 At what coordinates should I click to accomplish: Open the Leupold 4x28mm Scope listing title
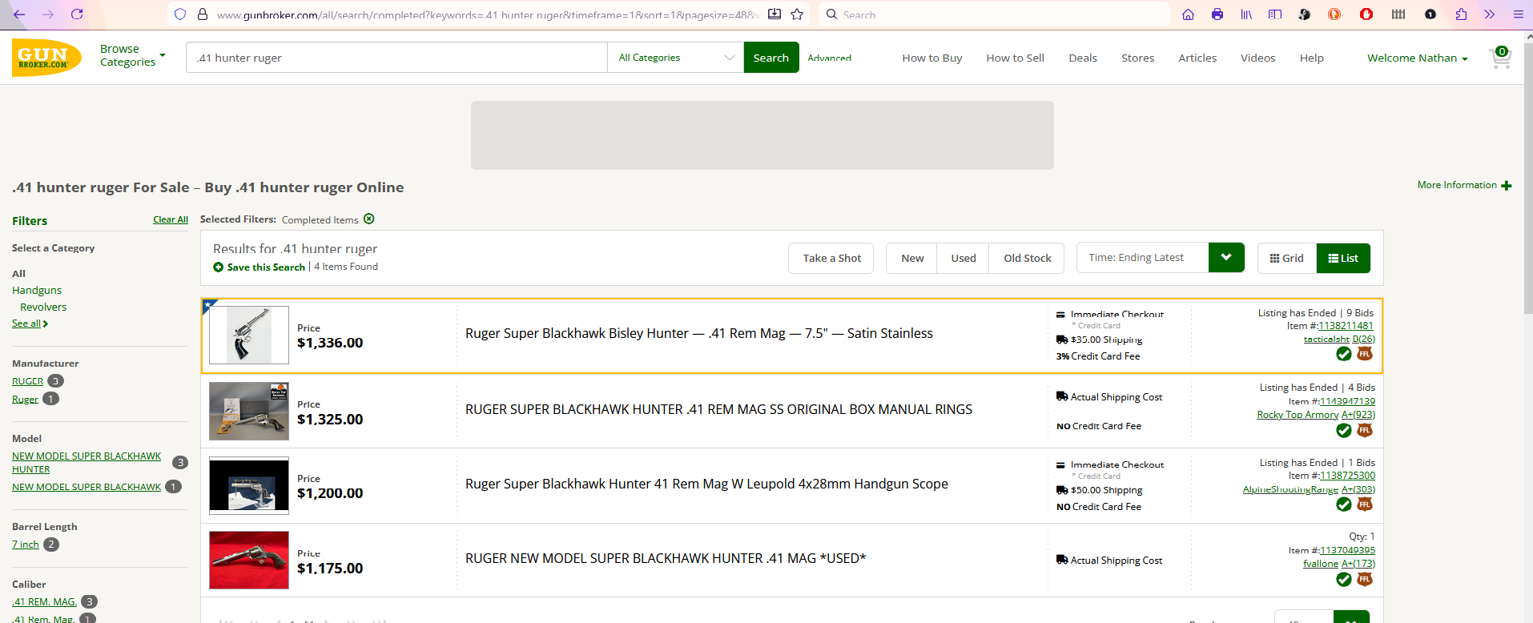coord(706,484)
